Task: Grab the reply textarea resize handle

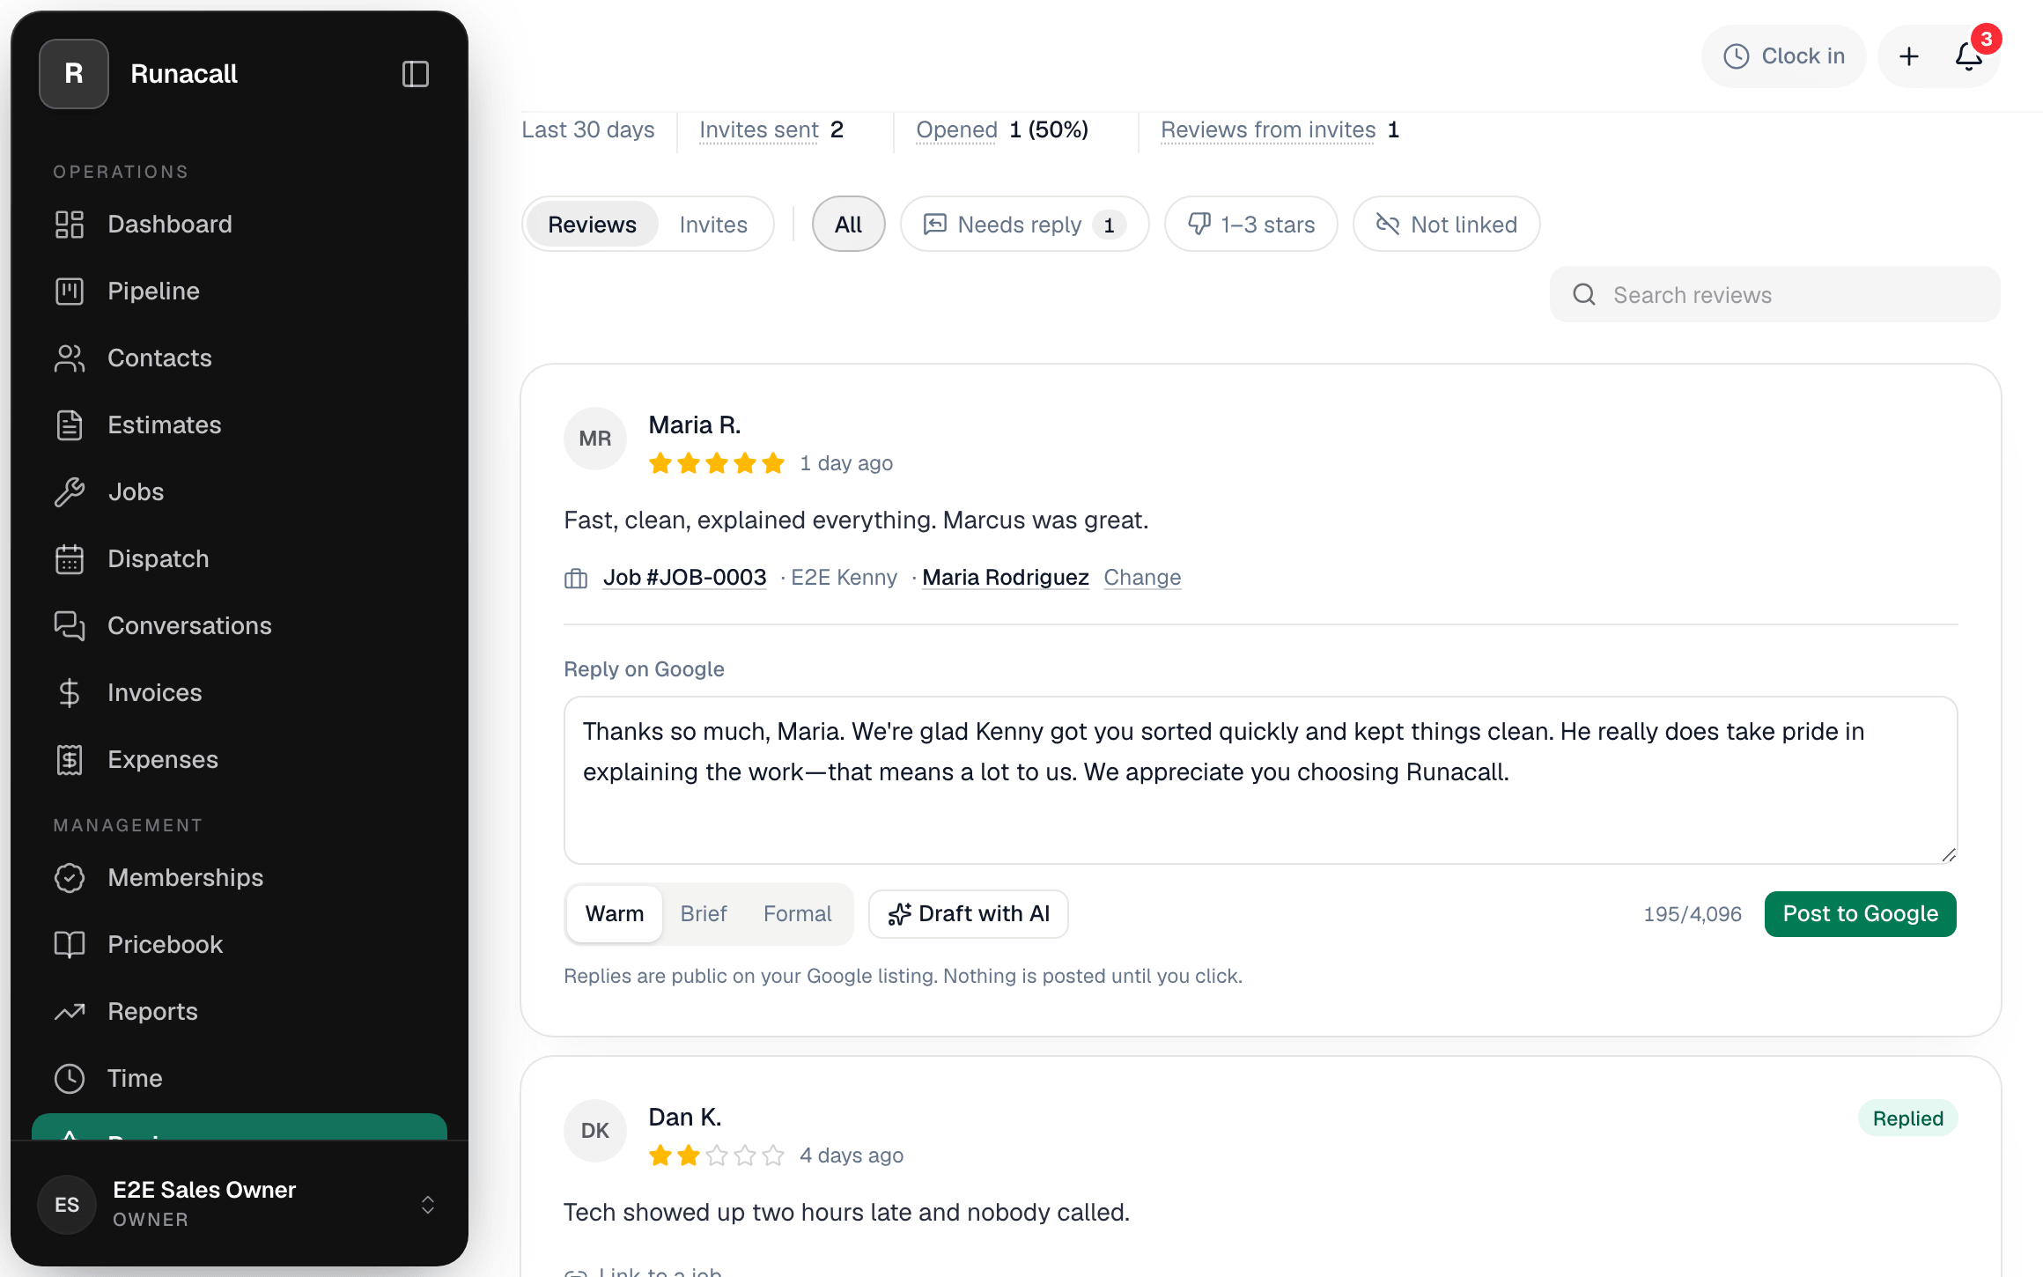Action: [1949, 855]
